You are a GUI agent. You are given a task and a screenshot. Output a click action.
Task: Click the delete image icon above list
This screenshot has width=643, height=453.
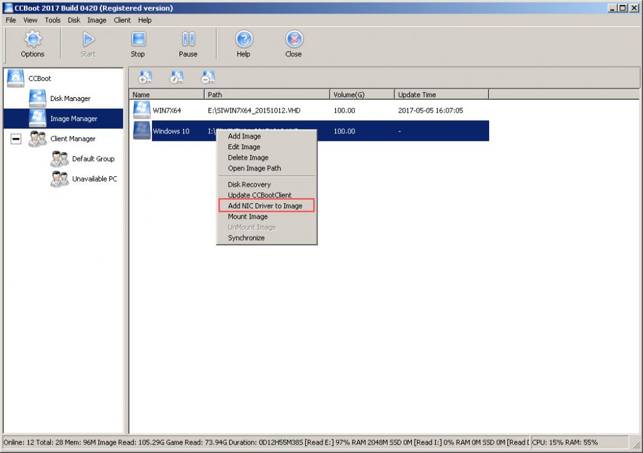point(208,77)
